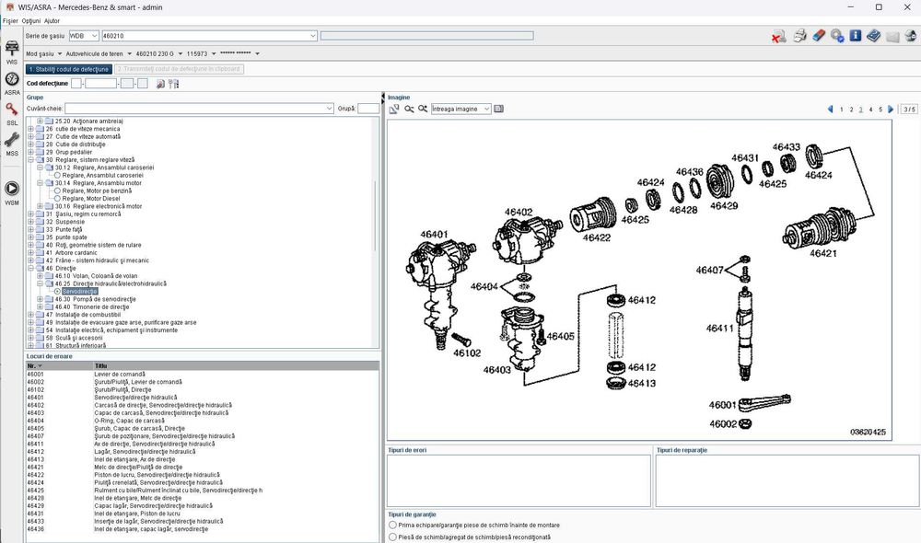Go to image page 5
This screenshot has width=921, height=543.
[880, 110]
